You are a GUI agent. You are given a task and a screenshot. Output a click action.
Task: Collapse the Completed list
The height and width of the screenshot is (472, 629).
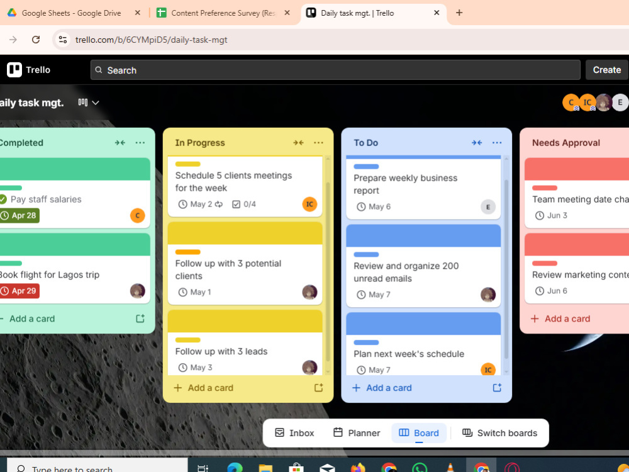[120, 142]
